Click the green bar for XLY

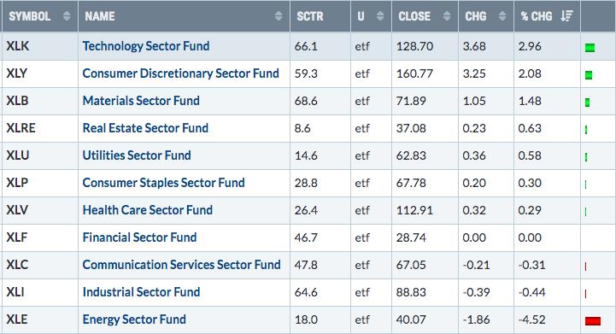(x=589, y=75)
